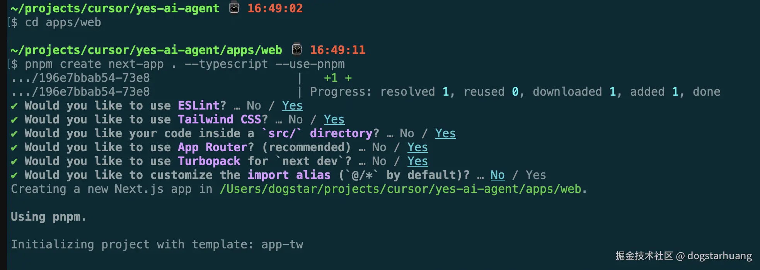
Task: Choose Yes for Turbopack
Action: 417,161
